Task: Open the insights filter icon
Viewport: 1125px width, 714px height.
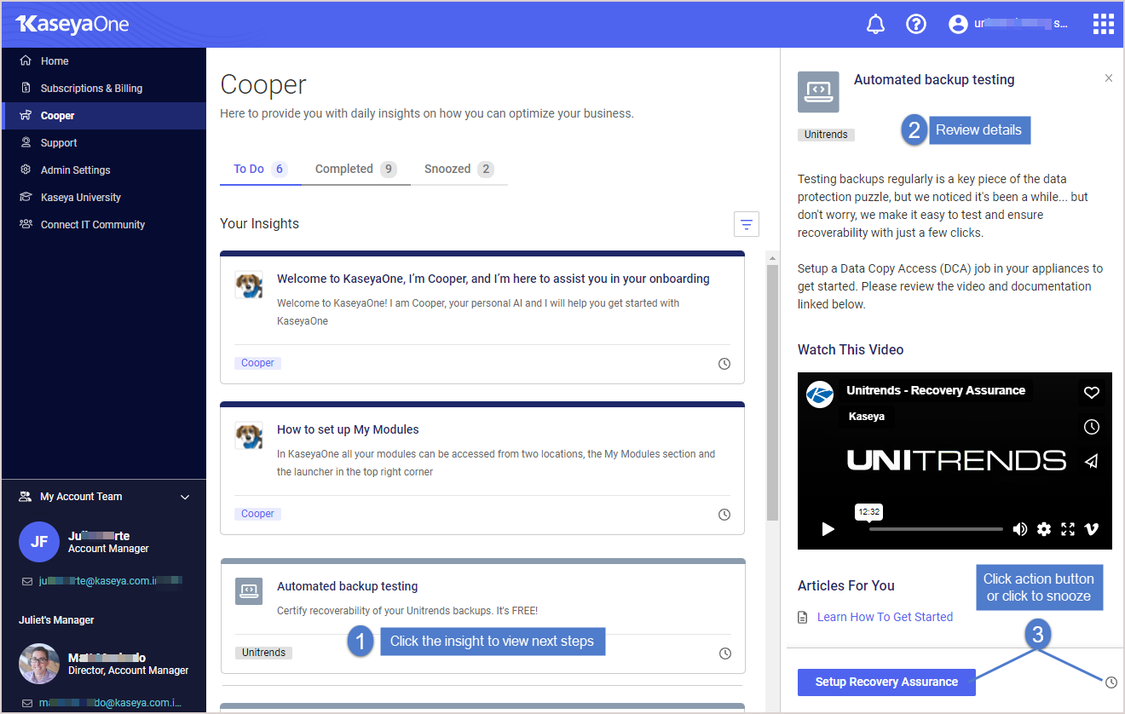Action: click(747, 225)
